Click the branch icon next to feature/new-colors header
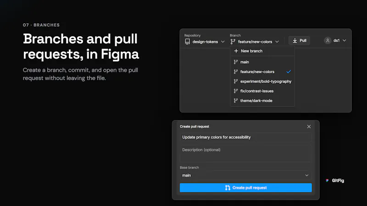The image size is (367, 206). 233,42
